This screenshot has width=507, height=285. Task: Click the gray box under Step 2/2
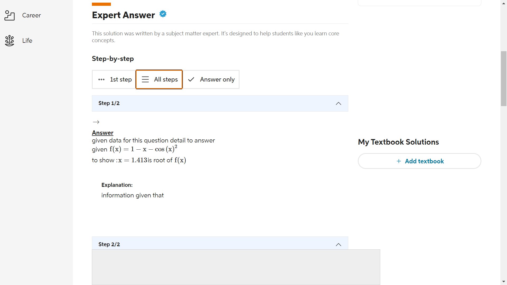click(236, 267)
